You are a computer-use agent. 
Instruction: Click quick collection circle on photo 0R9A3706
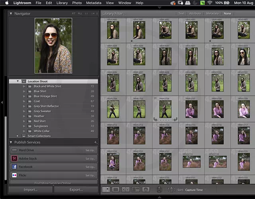(169, 103)
